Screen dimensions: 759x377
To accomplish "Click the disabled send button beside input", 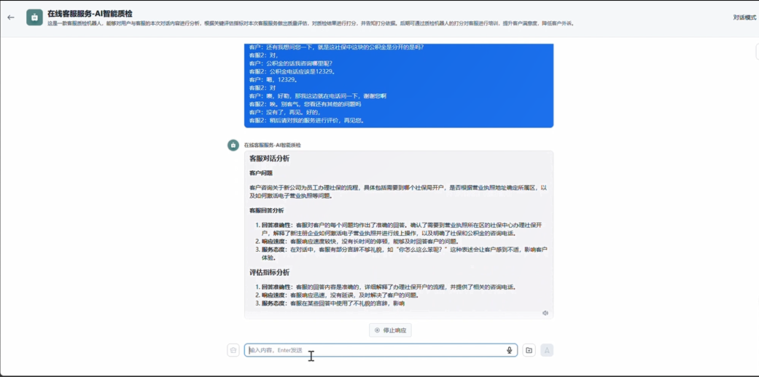I will click(x=547, y=350).
